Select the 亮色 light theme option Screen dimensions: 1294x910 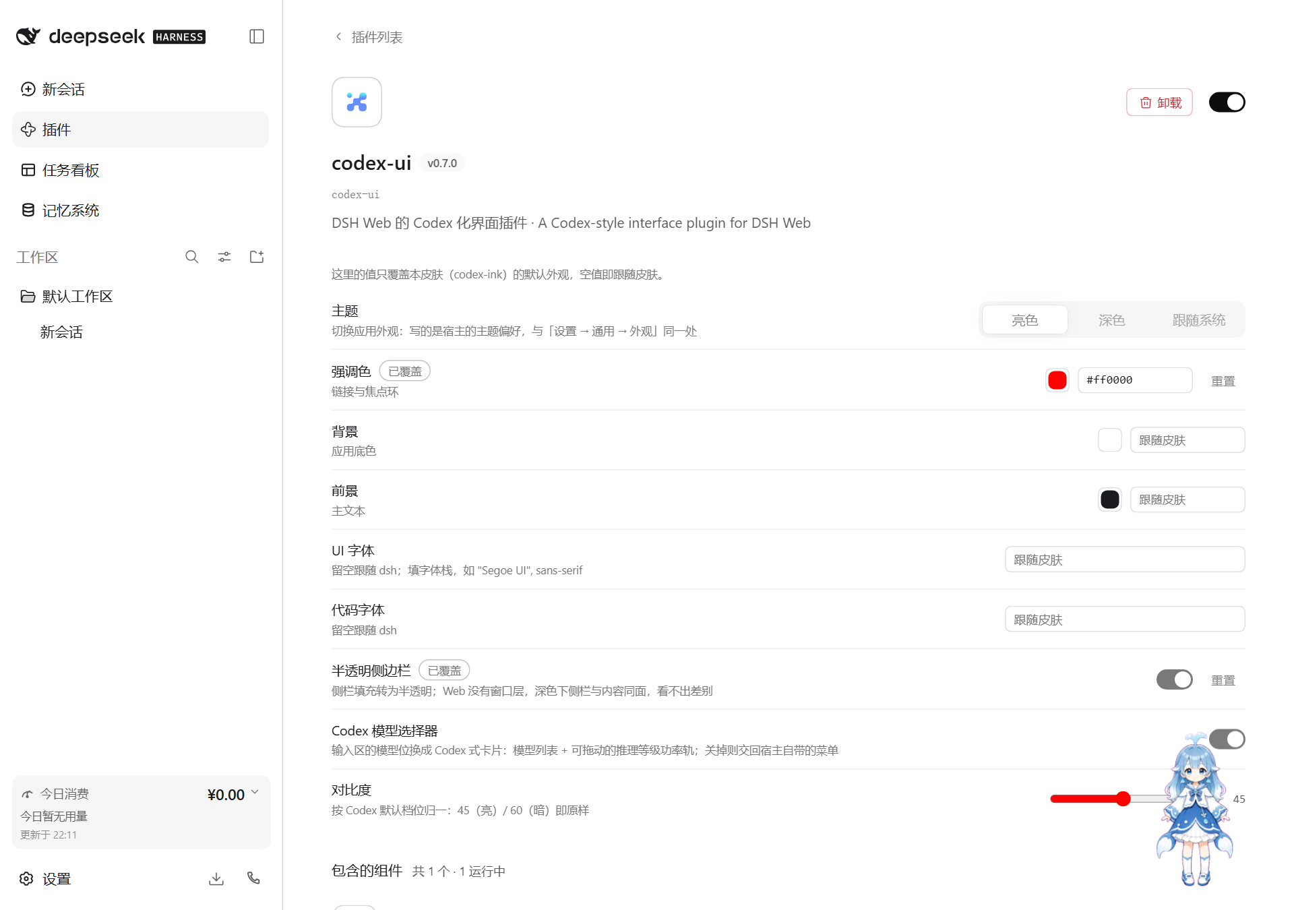click(1024, 320)
